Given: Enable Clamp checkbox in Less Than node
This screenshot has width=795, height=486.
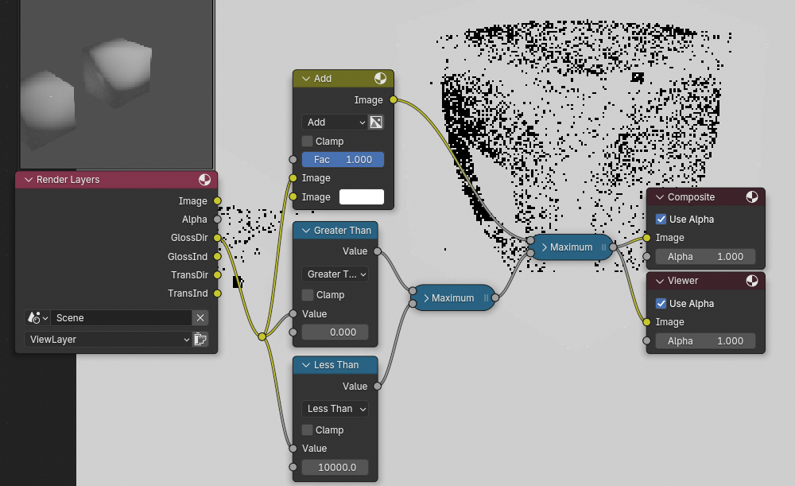Looking at the screenshot, I should tap(307, 430).
